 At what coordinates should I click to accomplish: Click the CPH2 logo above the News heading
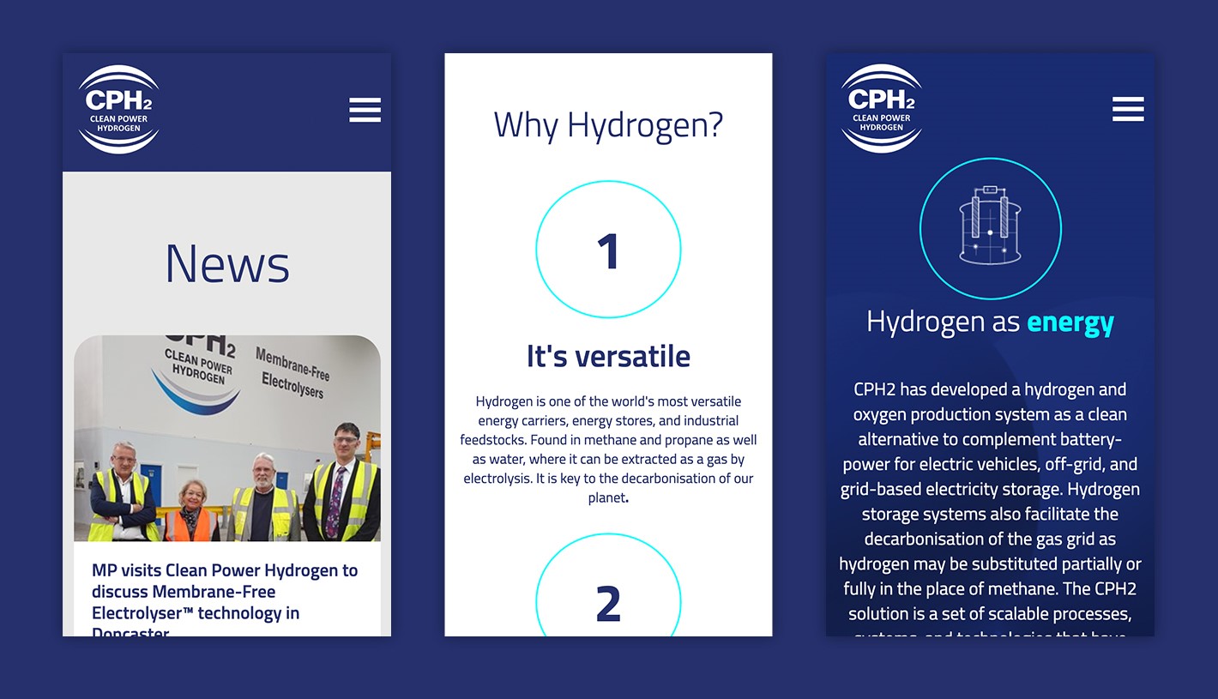click(118, 110)
